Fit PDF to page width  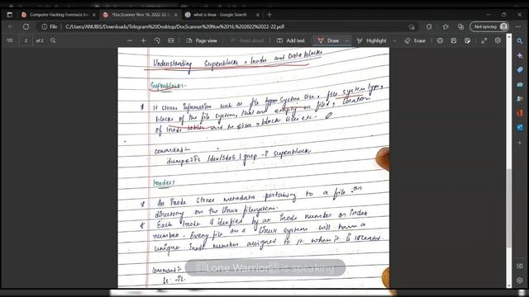(171, 40)
